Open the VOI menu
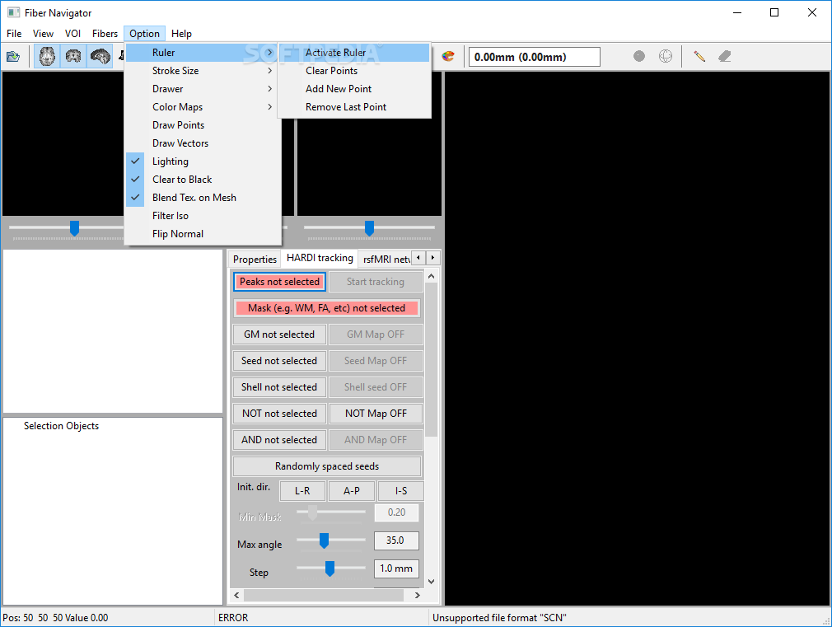Viewport: 832px width, 627px height. [x=72, y=34]
